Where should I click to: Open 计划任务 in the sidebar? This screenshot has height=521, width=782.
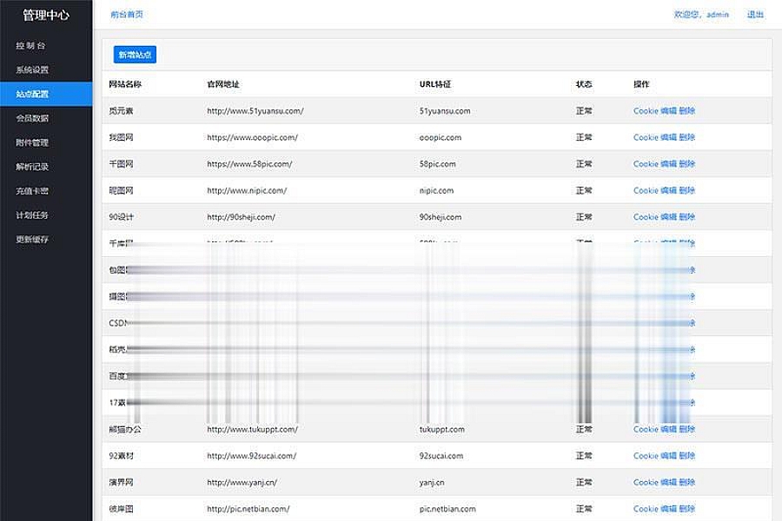point(32,214)
